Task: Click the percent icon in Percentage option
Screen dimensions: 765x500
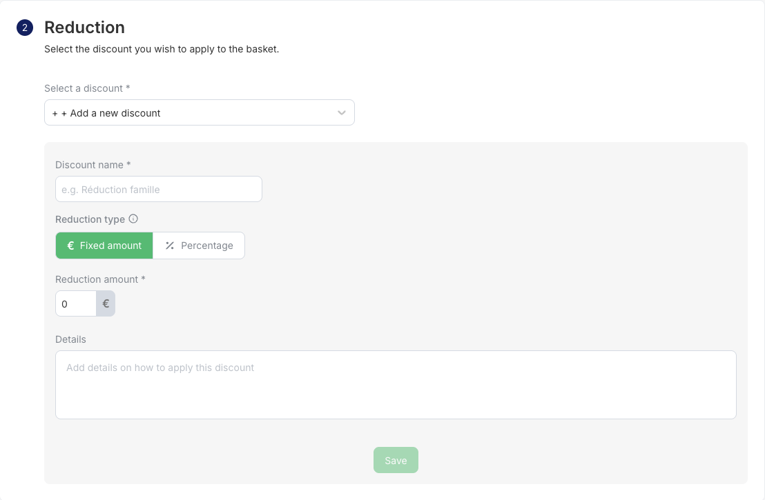Action: (x=170, y=246)
